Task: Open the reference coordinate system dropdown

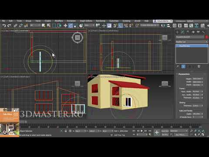Action: pyautogui.click(x=89, y=25)
